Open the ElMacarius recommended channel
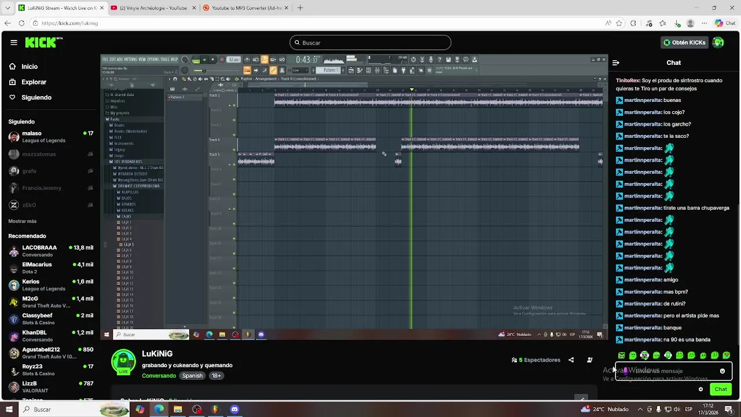 pos(51,268)
